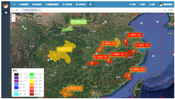The width and height of the screenshot is (175, 99).
Task: Click the bright green 15℃ to 20℃ swatch
Action: tap(32, 75)
